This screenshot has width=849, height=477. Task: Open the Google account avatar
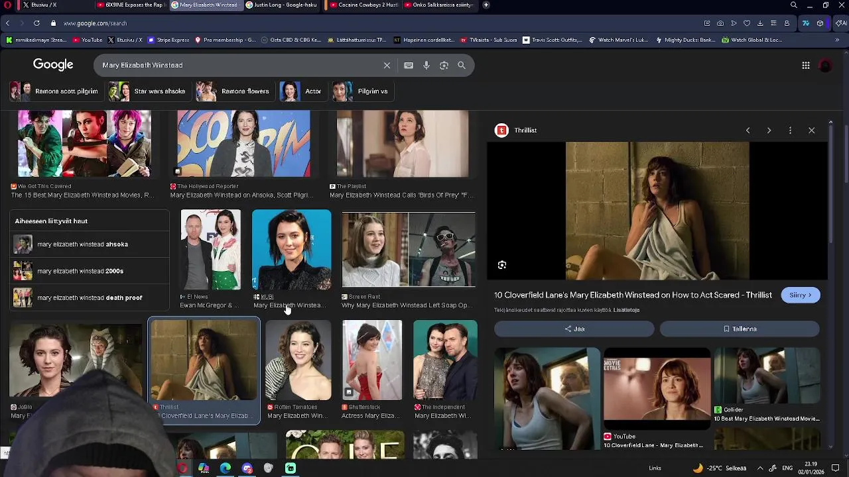click(x=826, y=65)
